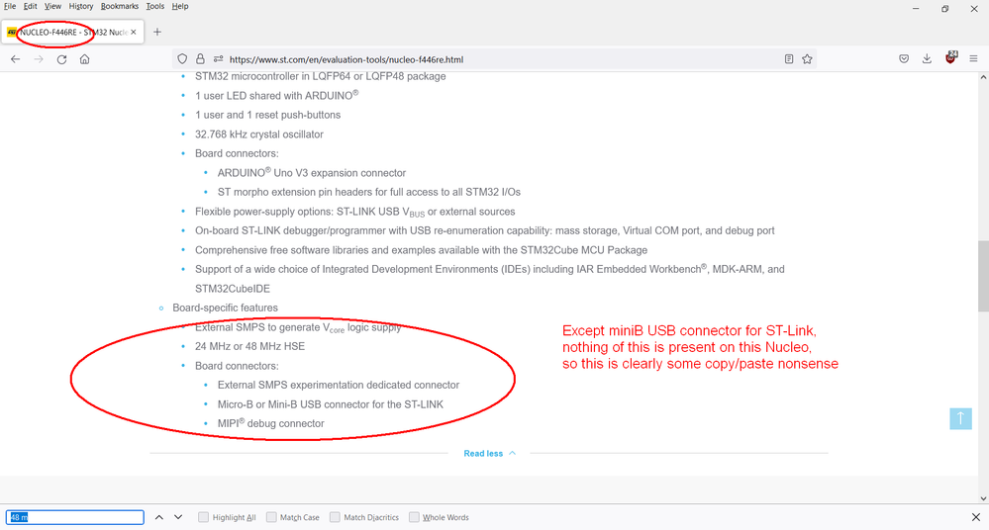Toggle the Match Case checkbox

272,517
